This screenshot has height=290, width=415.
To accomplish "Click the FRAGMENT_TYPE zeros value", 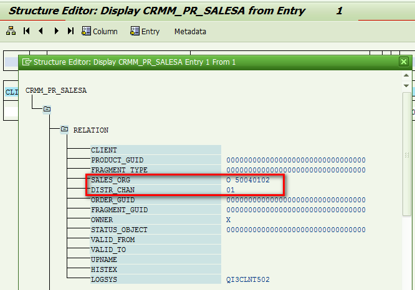I will [x=295, y=170].
